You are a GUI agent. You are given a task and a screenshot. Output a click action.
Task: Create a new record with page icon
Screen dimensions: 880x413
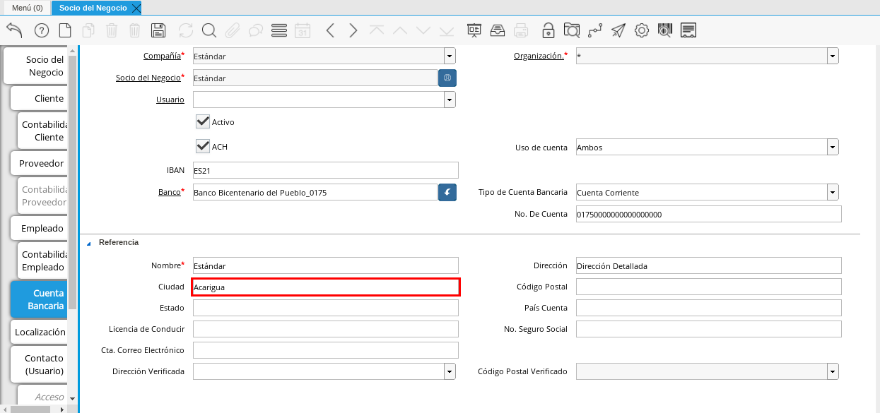pyautogui.click(x=65, y=30)
